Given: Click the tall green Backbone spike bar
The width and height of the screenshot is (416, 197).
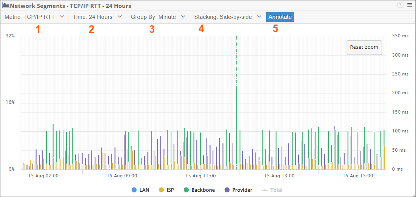Looking at the screenshot, I should [236, 127].
